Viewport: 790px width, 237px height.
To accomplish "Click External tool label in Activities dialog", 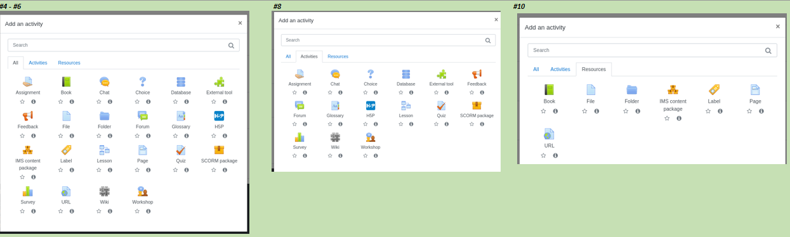I will [442, 84].
